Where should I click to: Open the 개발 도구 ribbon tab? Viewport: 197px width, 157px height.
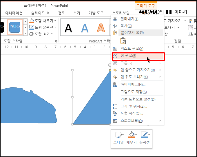pos(96,13)
